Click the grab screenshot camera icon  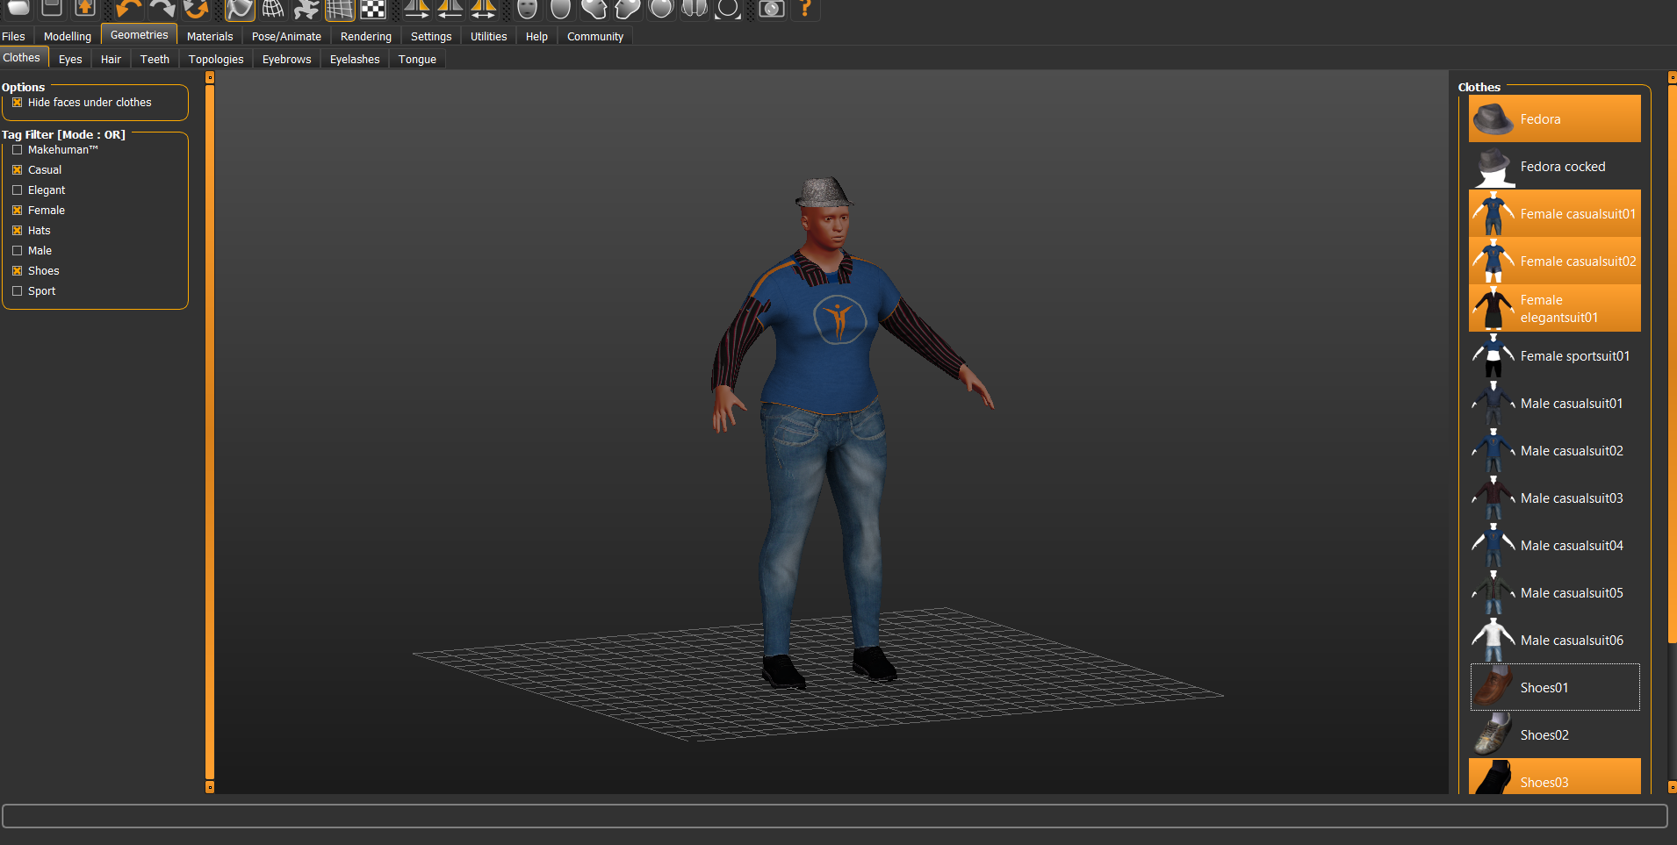pyautogui.click(x=771, y=10)
